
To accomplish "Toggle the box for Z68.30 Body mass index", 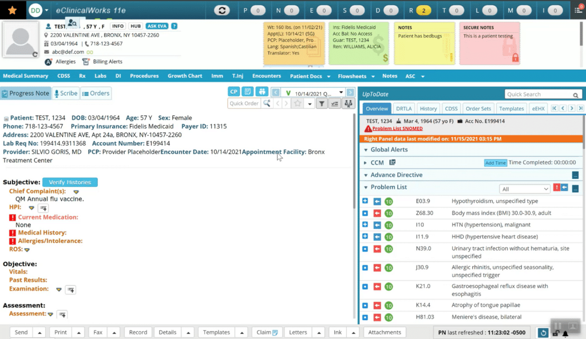I will coord(365,213).
